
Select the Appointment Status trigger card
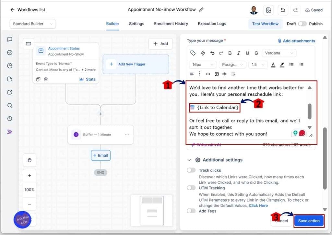tap(66, 63)
